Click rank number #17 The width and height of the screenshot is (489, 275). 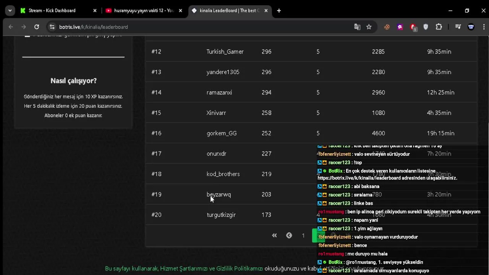click(156, 154)
